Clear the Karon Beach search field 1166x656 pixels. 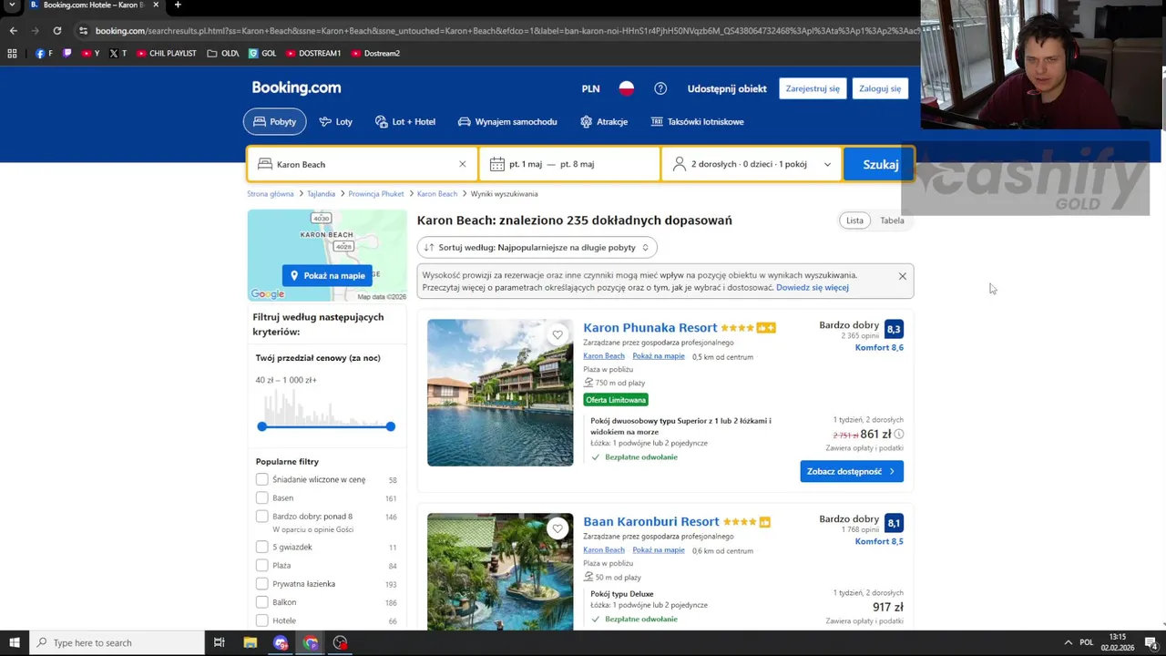click(x=462, y=164)
